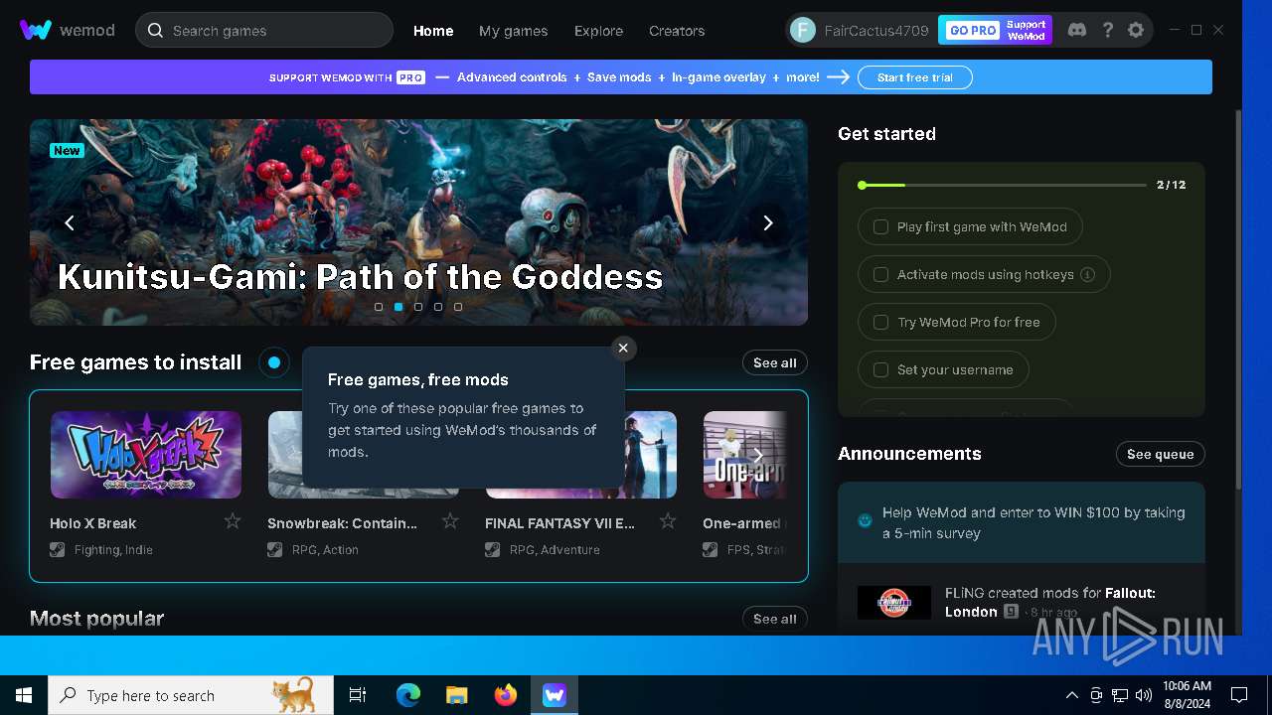Click the search magnifier icon
Image resolution: width=1272 pixels, height=715 pixels.
tap(155, 30)
